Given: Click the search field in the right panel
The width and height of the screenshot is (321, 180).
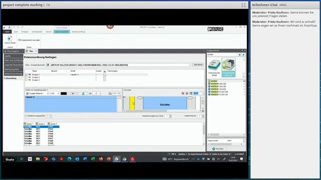Looking at the screenshot, I should (222, 54).
